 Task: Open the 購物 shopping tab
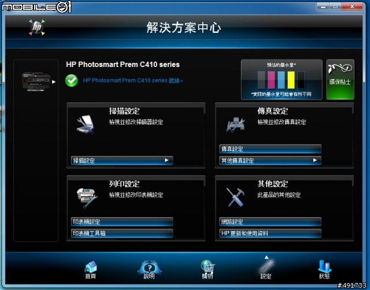208,270
